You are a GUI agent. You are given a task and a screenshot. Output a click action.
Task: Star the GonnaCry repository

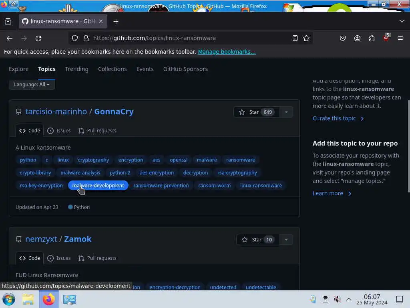tap(256, 112)
